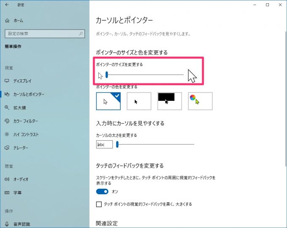This screenshot has height=228, width=287.
Task: Click the オーディオ speaker icon
Action: coord(7,179)
